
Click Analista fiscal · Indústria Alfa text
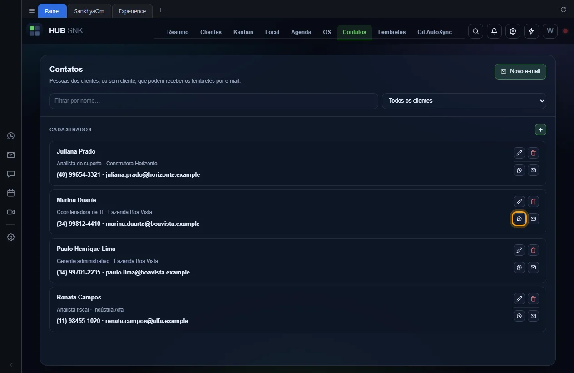click(x=90, y=310)
